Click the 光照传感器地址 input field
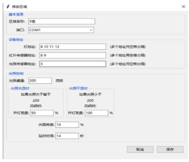Screen dimensions: 189x162 [x=72, y=64]
